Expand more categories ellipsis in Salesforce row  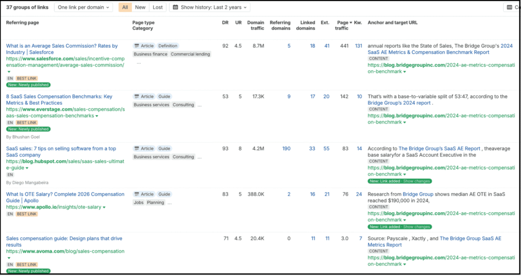pos(138,63)
